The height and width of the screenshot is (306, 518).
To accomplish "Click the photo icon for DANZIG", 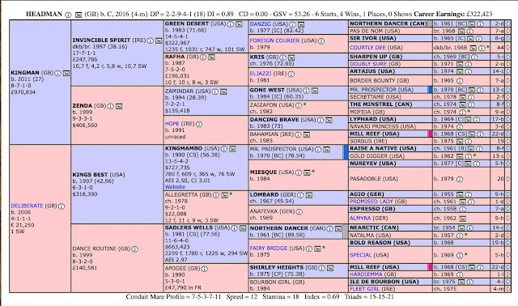I will [301, 24].
